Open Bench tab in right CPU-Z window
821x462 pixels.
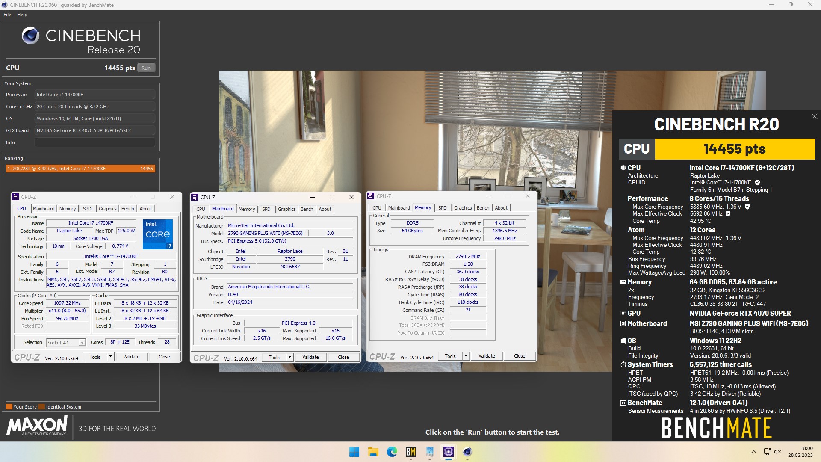coord(483,208)
